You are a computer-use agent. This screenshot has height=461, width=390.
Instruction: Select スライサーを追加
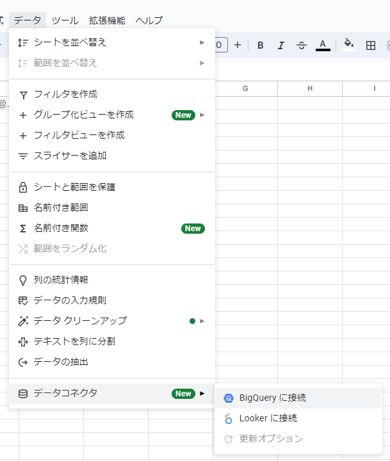(x=112, y=156)
